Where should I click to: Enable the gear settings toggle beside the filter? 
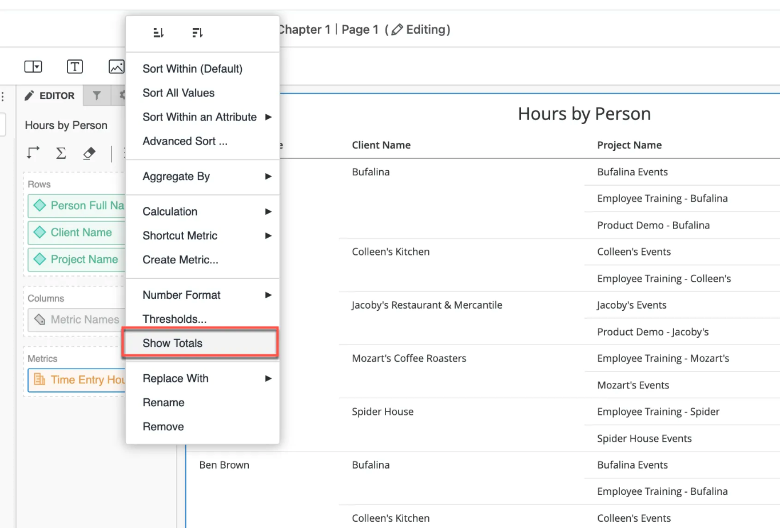tap(121, 95)
